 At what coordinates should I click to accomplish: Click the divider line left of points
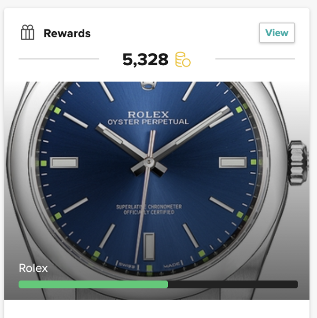point(59,59)
